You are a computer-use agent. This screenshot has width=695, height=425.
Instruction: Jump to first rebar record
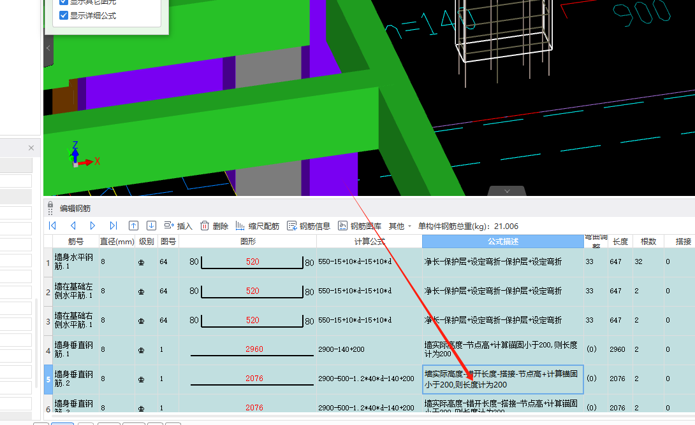[52, 226]
